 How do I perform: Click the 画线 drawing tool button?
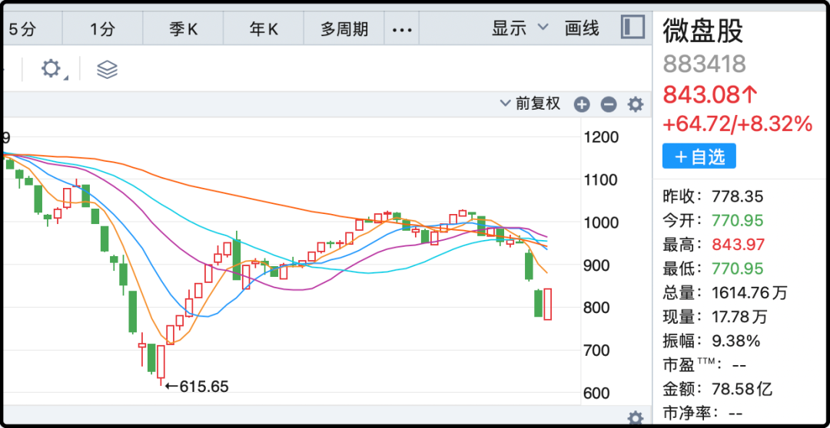click(x=582, y=28)
